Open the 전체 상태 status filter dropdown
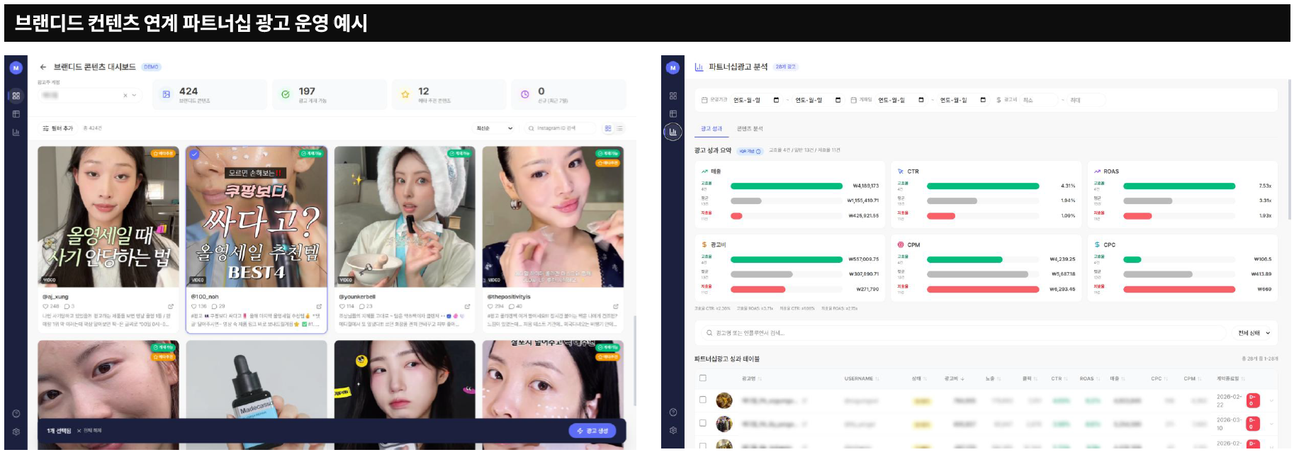 [1254, 333]
